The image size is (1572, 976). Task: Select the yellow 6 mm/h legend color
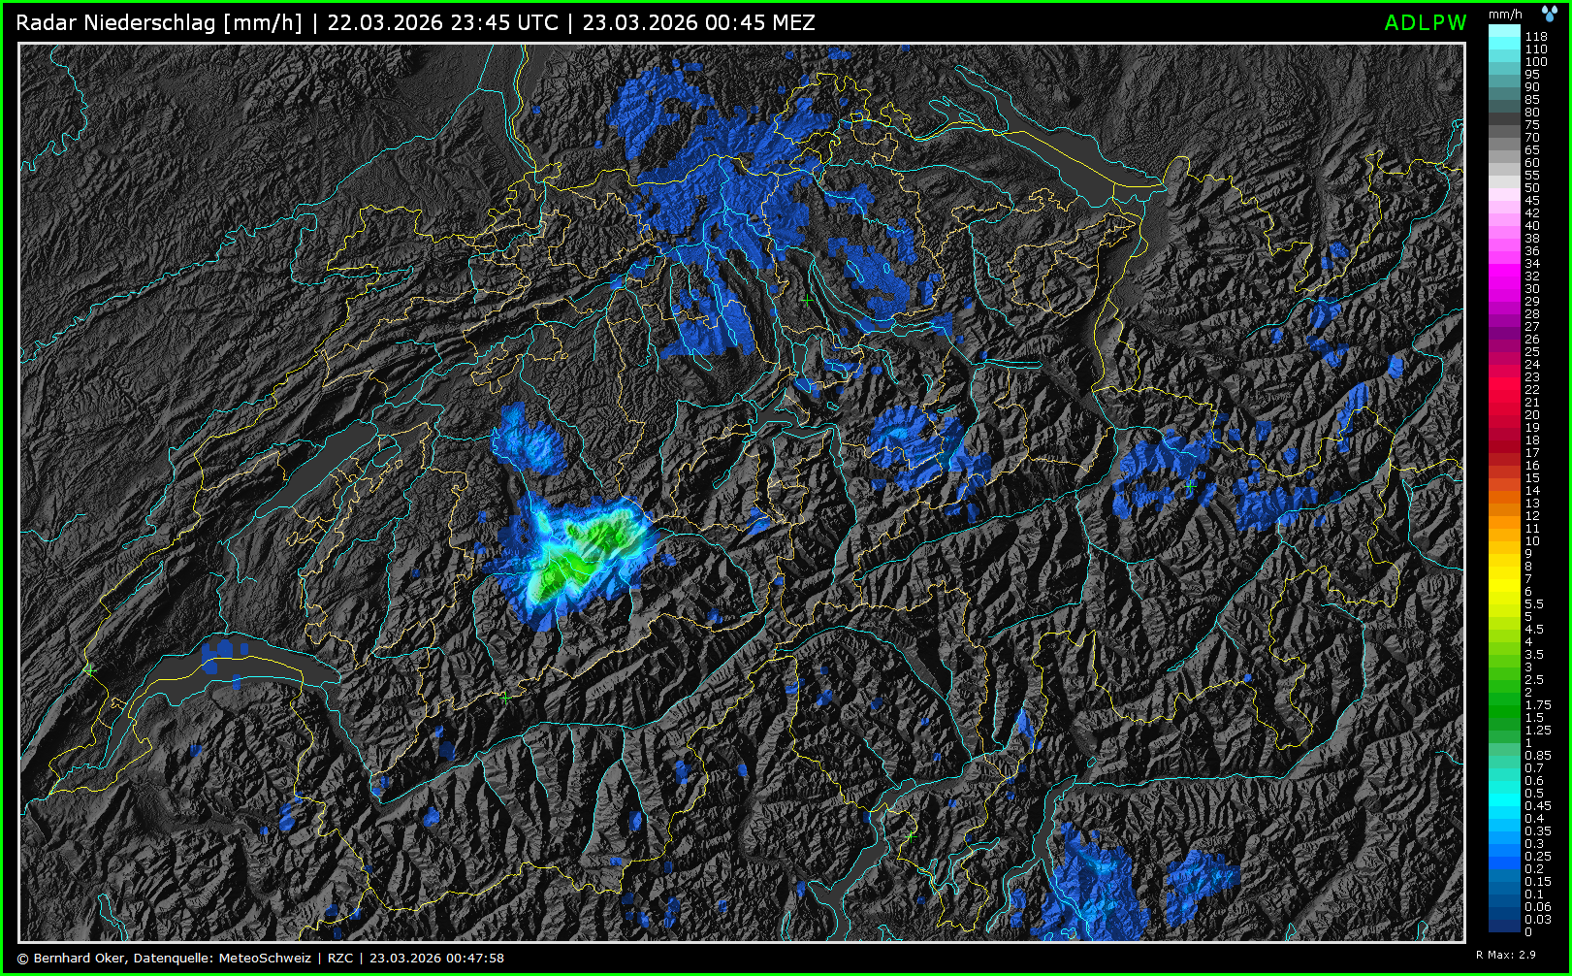point(1504,591)
